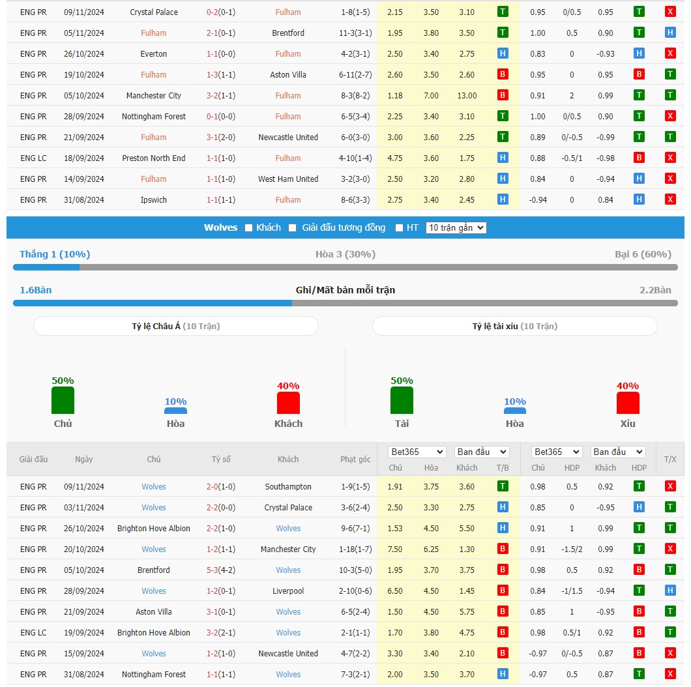691x687 pixels.
Task: Open Brighton Hove Albion link in the 19/09/2024 row
Action: [154, 633]
